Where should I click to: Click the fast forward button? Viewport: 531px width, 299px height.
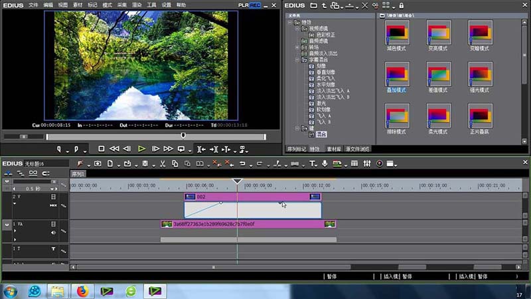[x=169, y=149]
